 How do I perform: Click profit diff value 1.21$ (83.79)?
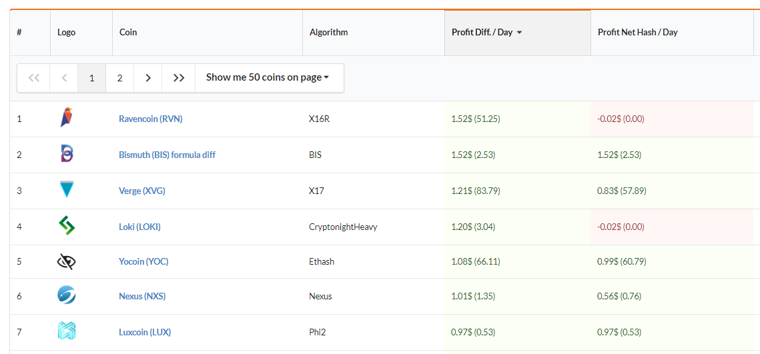(x=476, y=191)
